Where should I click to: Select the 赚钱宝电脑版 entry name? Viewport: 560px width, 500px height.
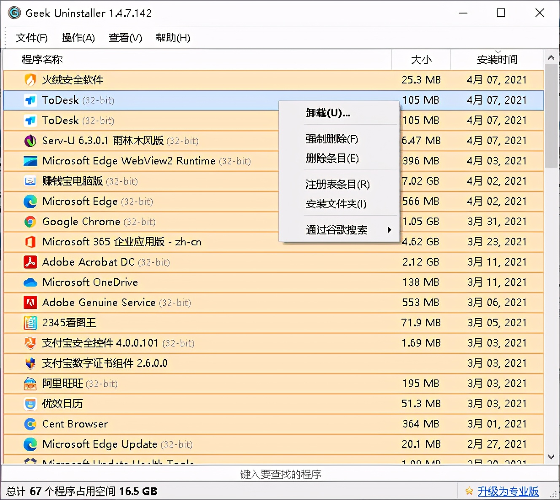point(90,181)
